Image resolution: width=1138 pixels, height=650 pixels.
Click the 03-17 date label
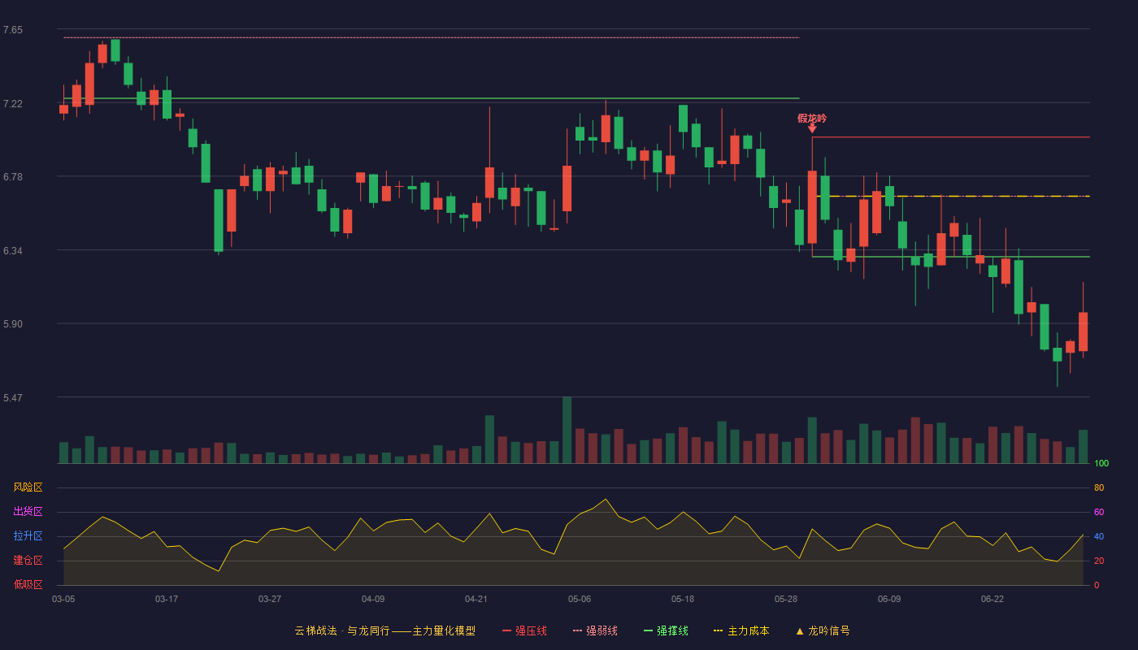pyautogui.click(x=167, y=599)
